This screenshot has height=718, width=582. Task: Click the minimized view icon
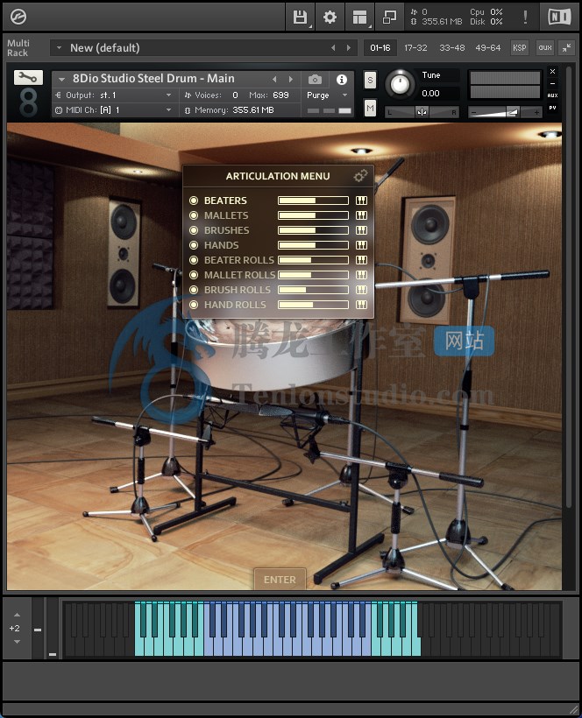(x=389, y=17)
